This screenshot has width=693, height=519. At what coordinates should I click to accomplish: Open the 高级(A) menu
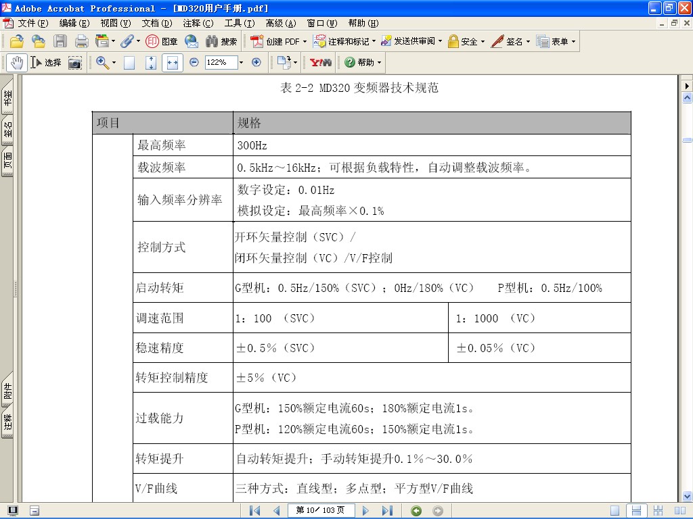(x=281, y=23)
